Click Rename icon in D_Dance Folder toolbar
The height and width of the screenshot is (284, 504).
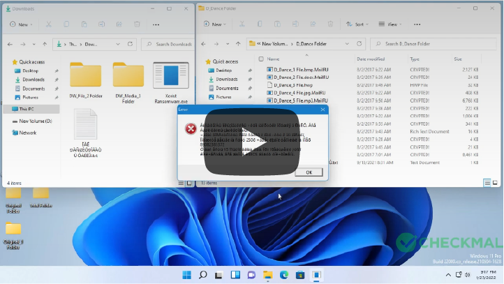295,24
